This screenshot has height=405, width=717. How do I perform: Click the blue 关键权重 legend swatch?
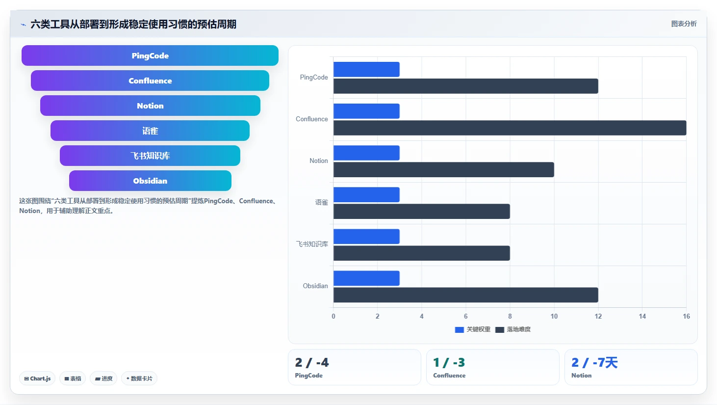point(460,330)
